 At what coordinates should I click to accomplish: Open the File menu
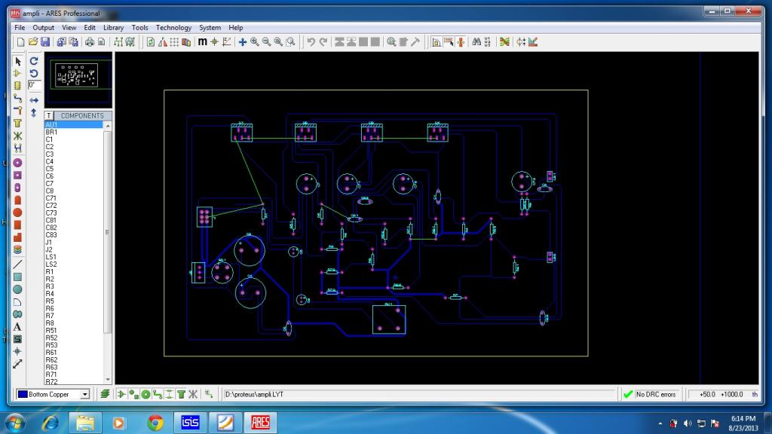[x=20, y=28]
